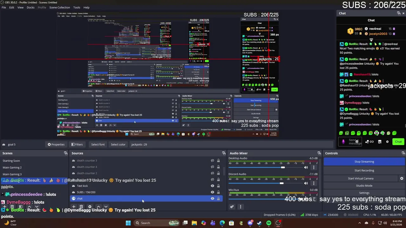Click Start Recording button
The height and width of the screenshot is (228, 406).
tap(364, 170)
